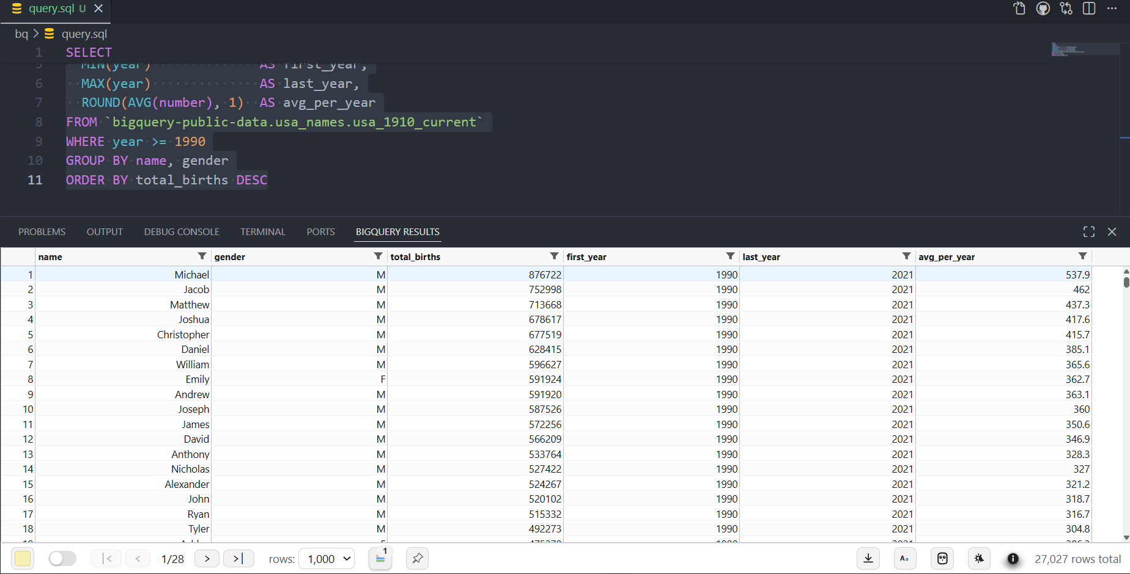Download results with download icon

point(868,559)
